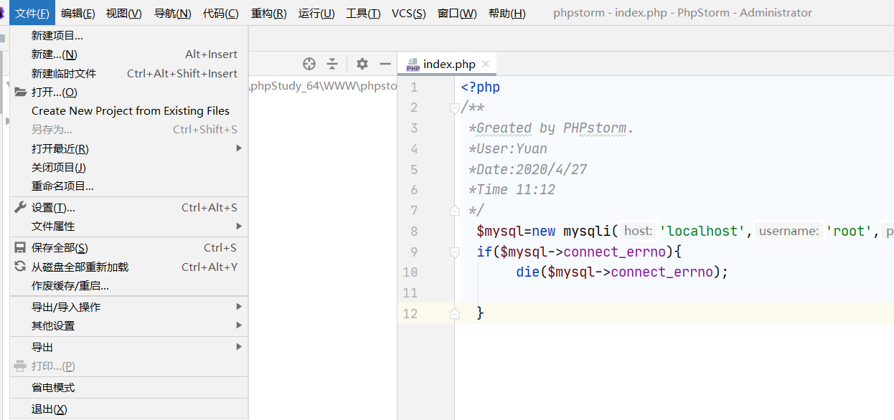Select 关闭项目(J) menu entry
Image resolution: width=894 pixels, height=420 pixels.
[128, 167]
